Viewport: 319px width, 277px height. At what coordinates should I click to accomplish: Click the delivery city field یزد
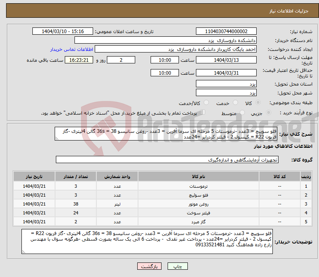226,92
